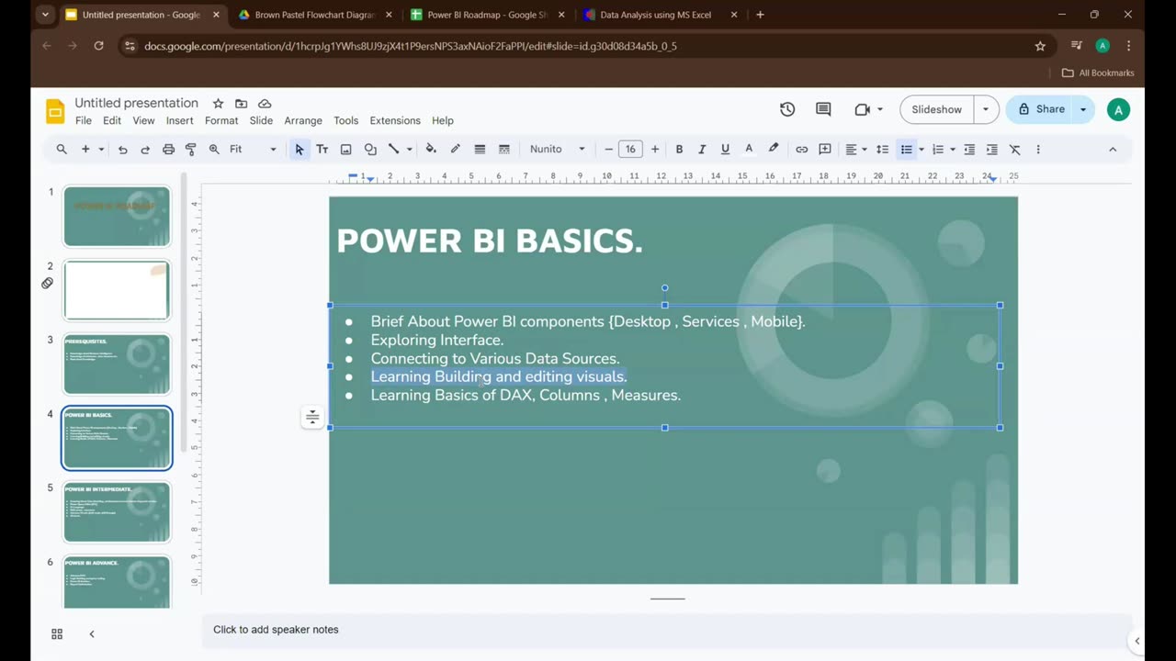Image resolution: width=1176 pixels, height=661 pixels.
Task: Star the Untitled presentation
Action: click(218, 104)
